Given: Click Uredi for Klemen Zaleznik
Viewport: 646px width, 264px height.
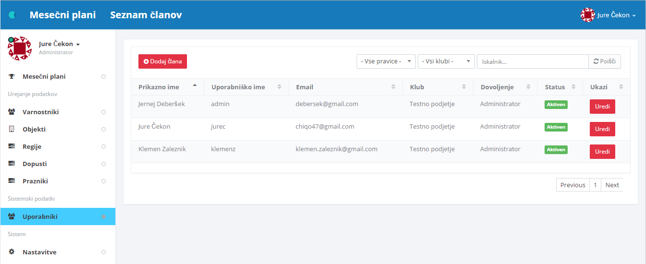Looking at the screenshot, I should tap(602, 152).
